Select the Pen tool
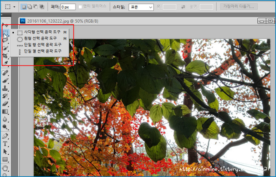276x177 pixels. click(x=5, y=136)
